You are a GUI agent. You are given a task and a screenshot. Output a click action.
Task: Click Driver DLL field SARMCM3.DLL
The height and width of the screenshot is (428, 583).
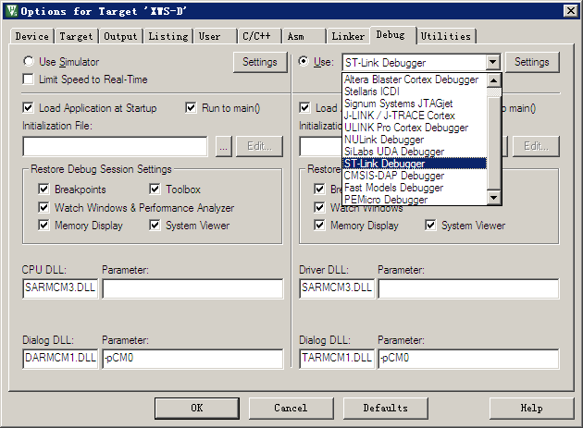337,288
